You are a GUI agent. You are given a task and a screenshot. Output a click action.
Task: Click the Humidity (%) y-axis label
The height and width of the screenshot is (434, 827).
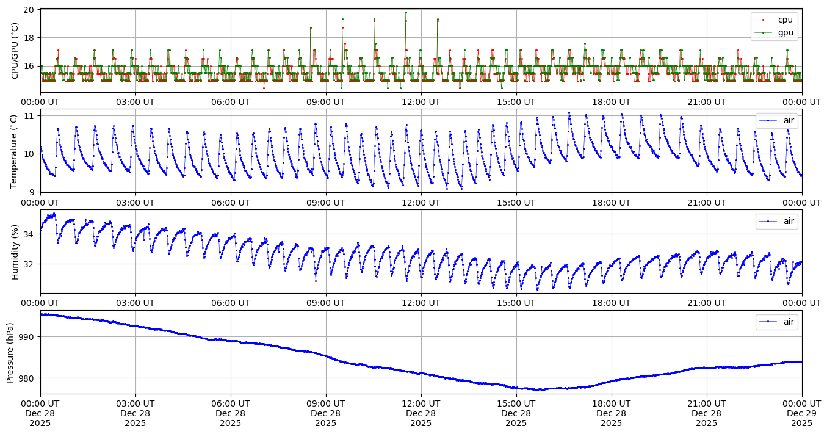pyautogui.click(x=15, y=251)
